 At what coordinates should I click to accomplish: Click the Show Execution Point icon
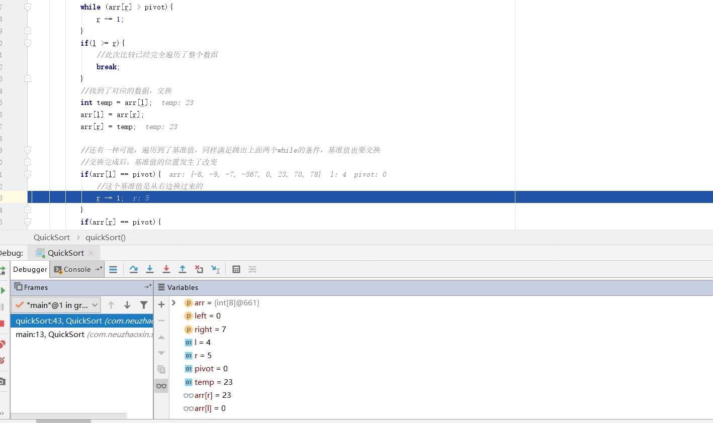coord(113,269)
